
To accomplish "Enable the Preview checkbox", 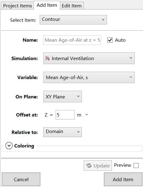I will pyautogui.click(x=136, y=166).
